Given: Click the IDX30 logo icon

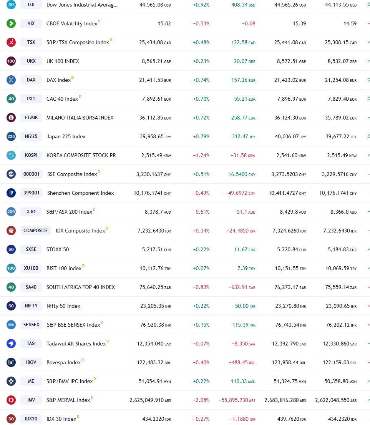Looking at the screenshot, I should [x=11, y=419].
